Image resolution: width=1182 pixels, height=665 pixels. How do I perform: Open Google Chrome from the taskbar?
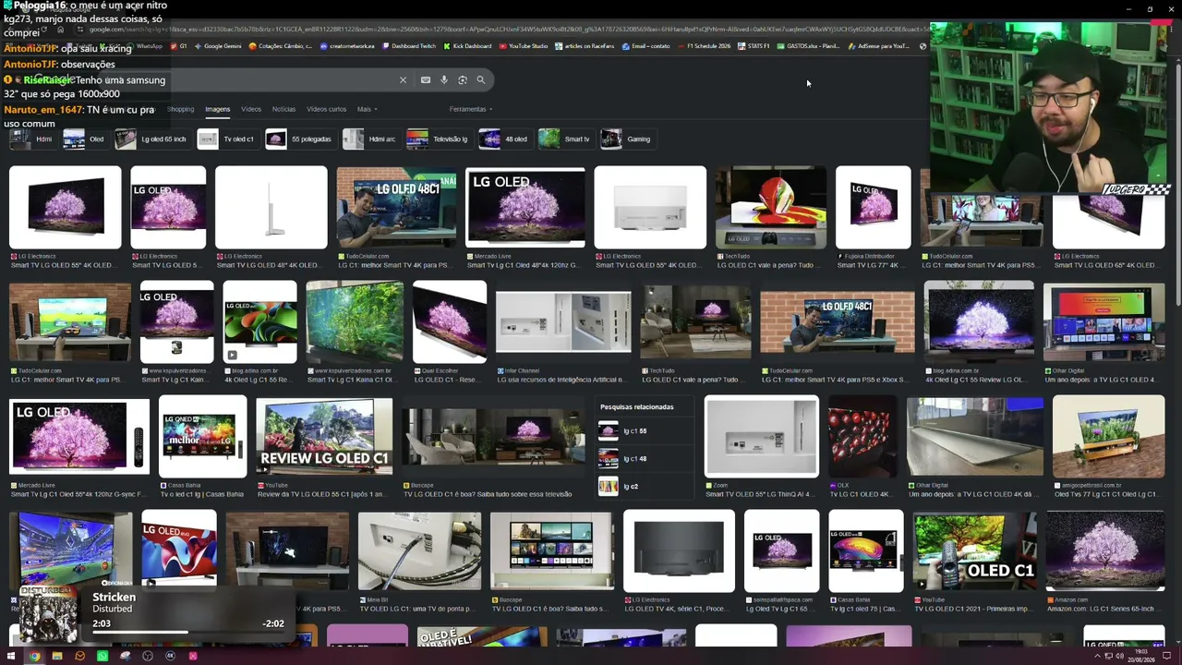click(x=34, y=656)
